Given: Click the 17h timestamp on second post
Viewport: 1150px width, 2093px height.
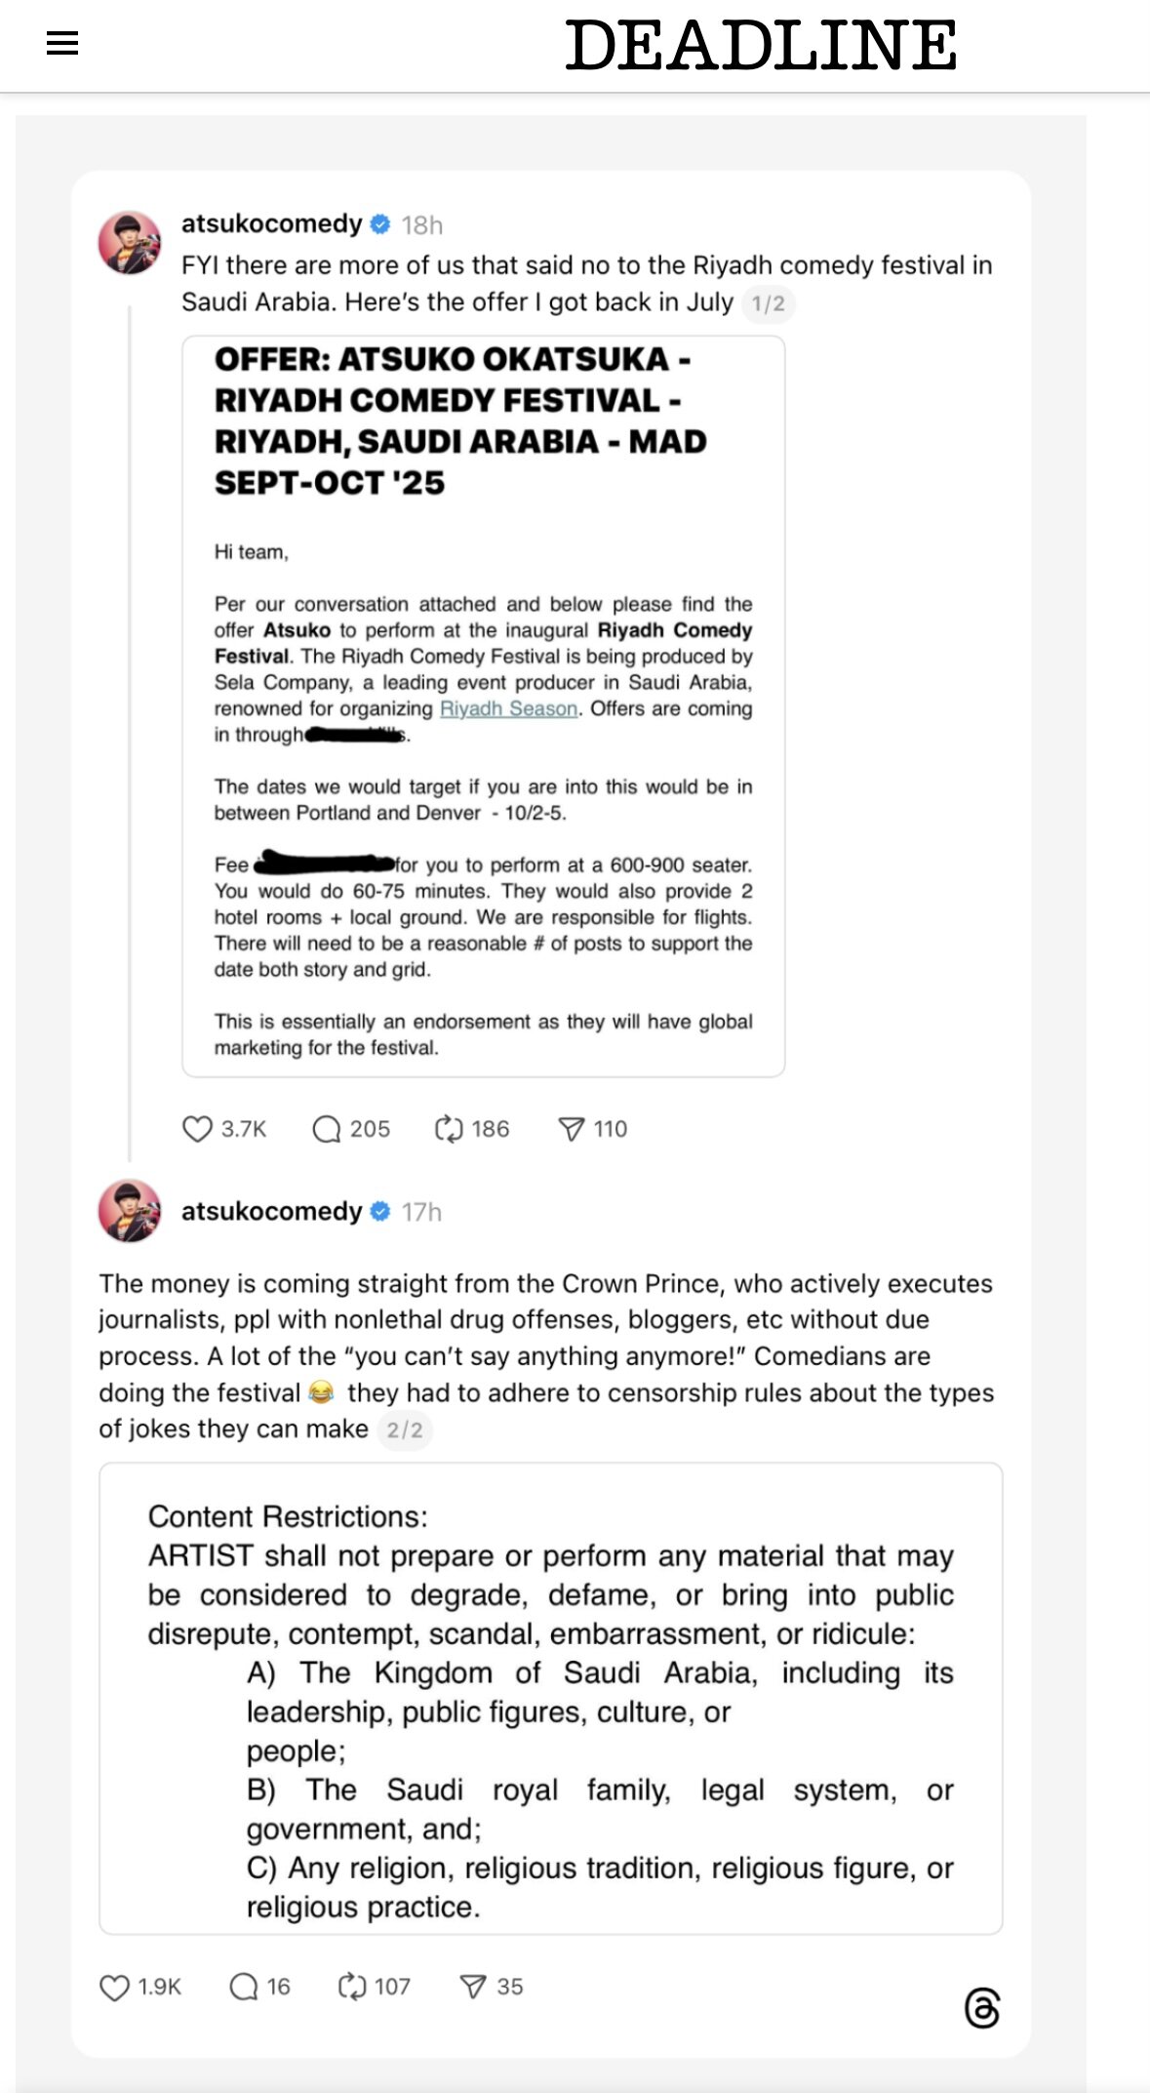Looking at the screenshot, I should tap(421, 1212).
